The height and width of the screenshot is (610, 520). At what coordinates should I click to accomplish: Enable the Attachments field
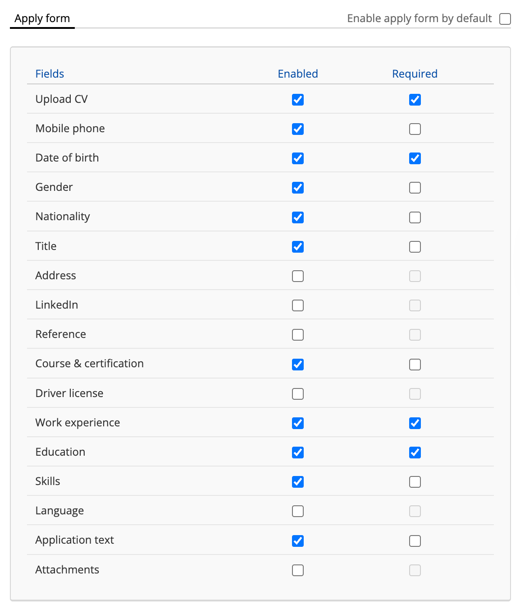pos(298,570)
